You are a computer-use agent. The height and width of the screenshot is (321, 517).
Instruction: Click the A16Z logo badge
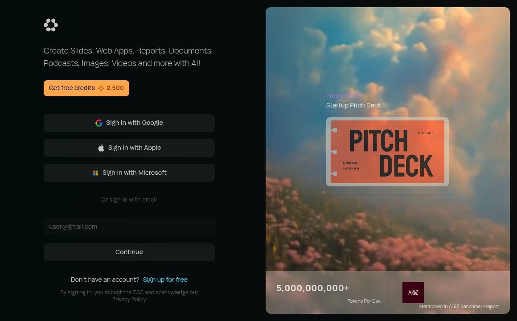click(413, 292)
